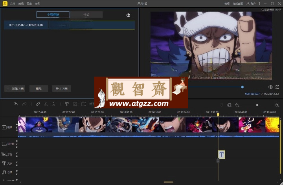The width and height of the screenshot is (283, 185).
Task: Add text with the T toolbar icon
Action: click(x=67, y=104)
